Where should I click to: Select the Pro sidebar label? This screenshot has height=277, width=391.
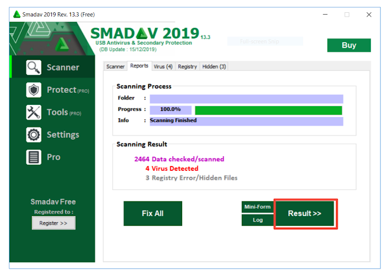click(54, 157)
